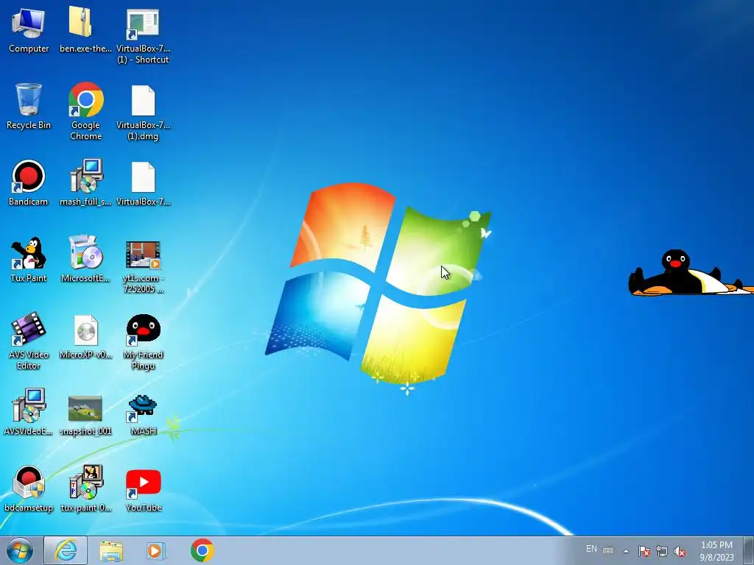754x565 pixels.
Task: Select the MicroXP-v0... disc image file
Action: point(85,336)
